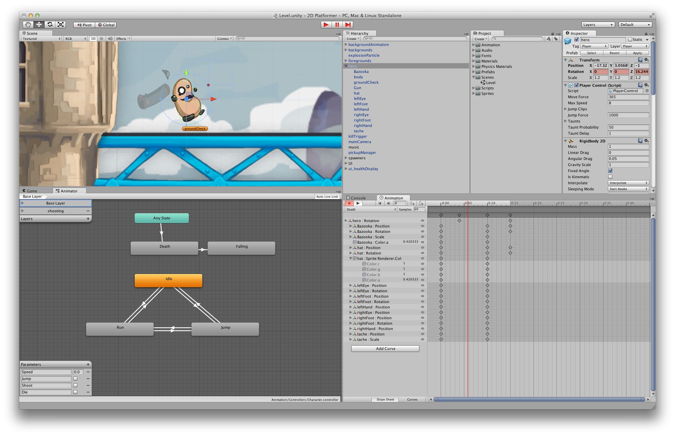This screenshot has width=675, height=436.
Task: Expand the Jump Clips property
Action: (566, 109)
